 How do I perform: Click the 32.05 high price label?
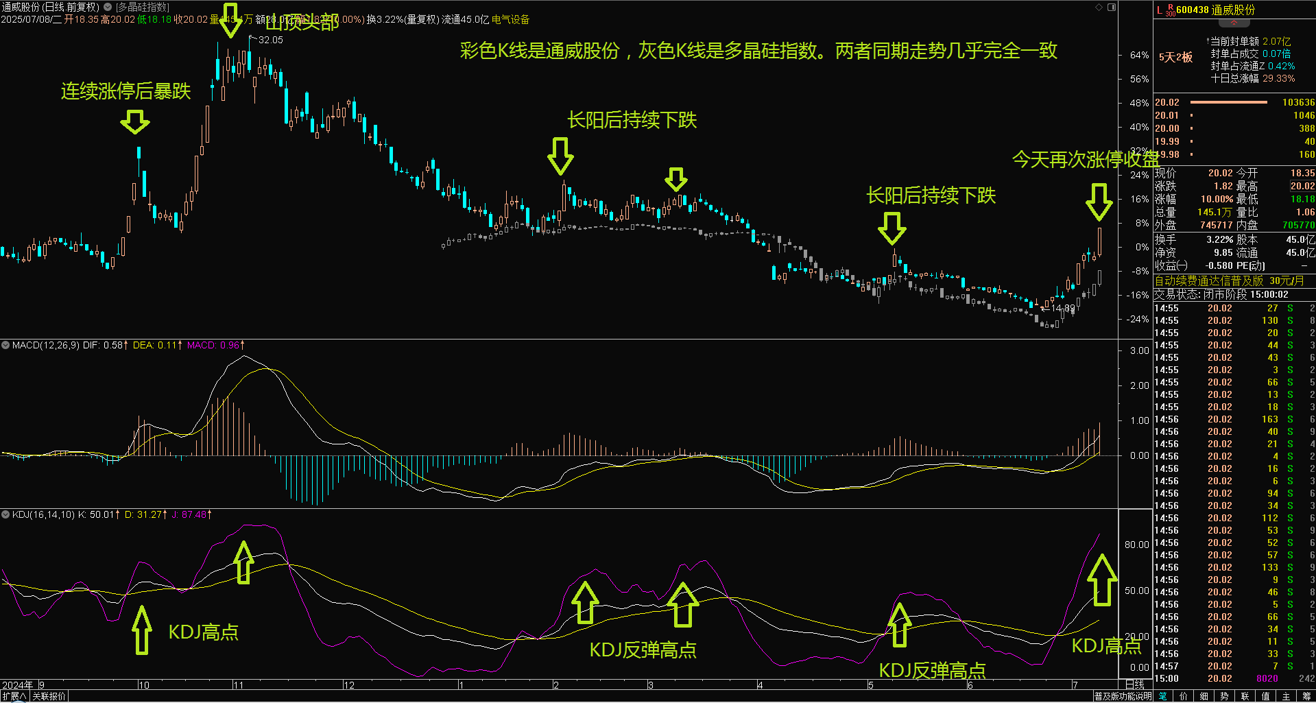click(271, 40)
